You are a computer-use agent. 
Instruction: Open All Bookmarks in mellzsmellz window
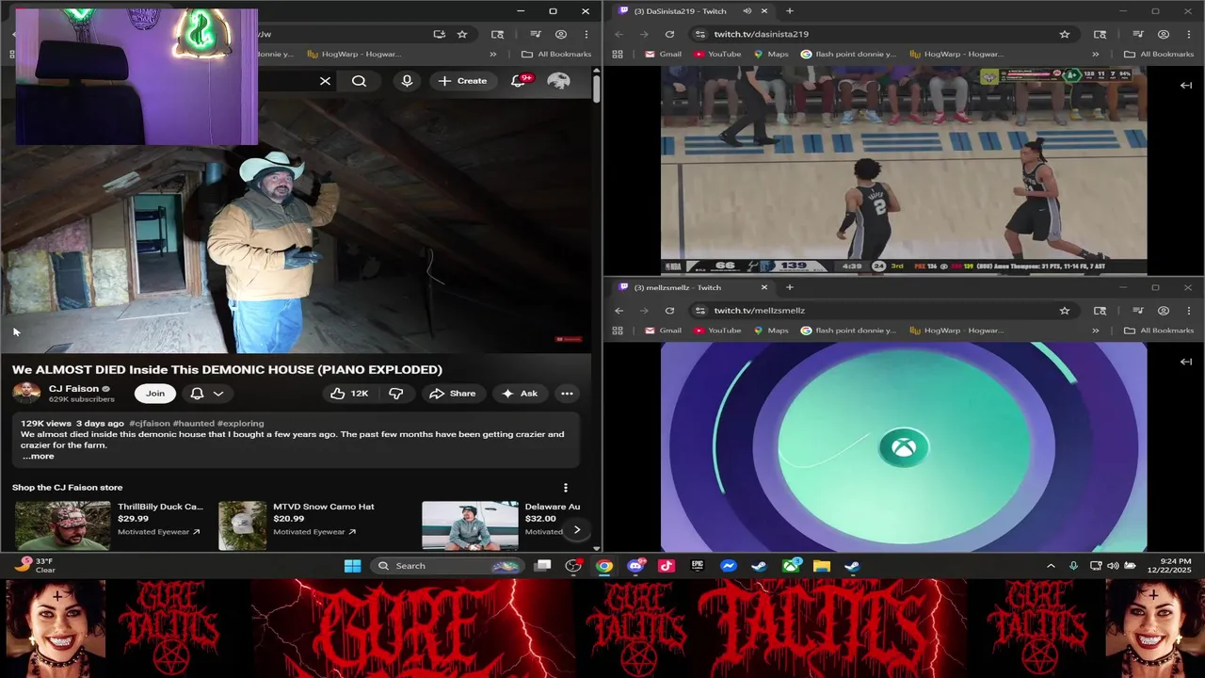pyautogui.click(x=1158, y=331)
